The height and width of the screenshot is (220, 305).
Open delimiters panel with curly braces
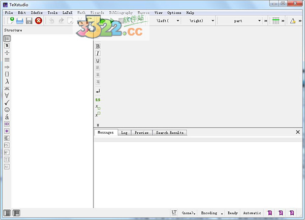coord(7,74)
